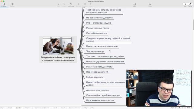Select the Ошибки sheet tab
The image size is (194, 109).
tap(19, 108)
